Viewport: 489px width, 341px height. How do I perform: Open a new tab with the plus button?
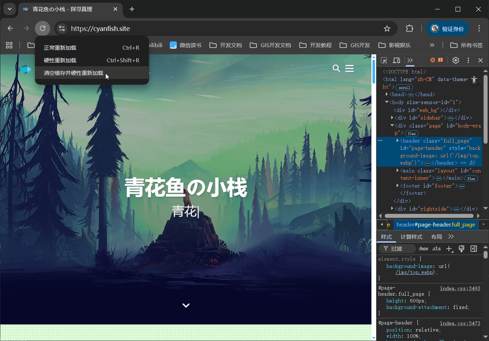(132, 9)
